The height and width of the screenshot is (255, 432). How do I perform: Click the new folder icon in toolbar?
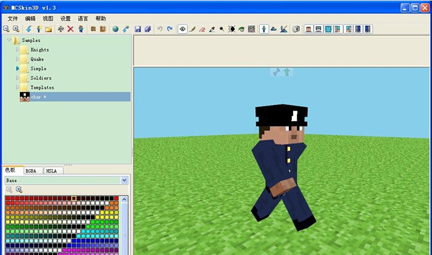click(48, 29)
